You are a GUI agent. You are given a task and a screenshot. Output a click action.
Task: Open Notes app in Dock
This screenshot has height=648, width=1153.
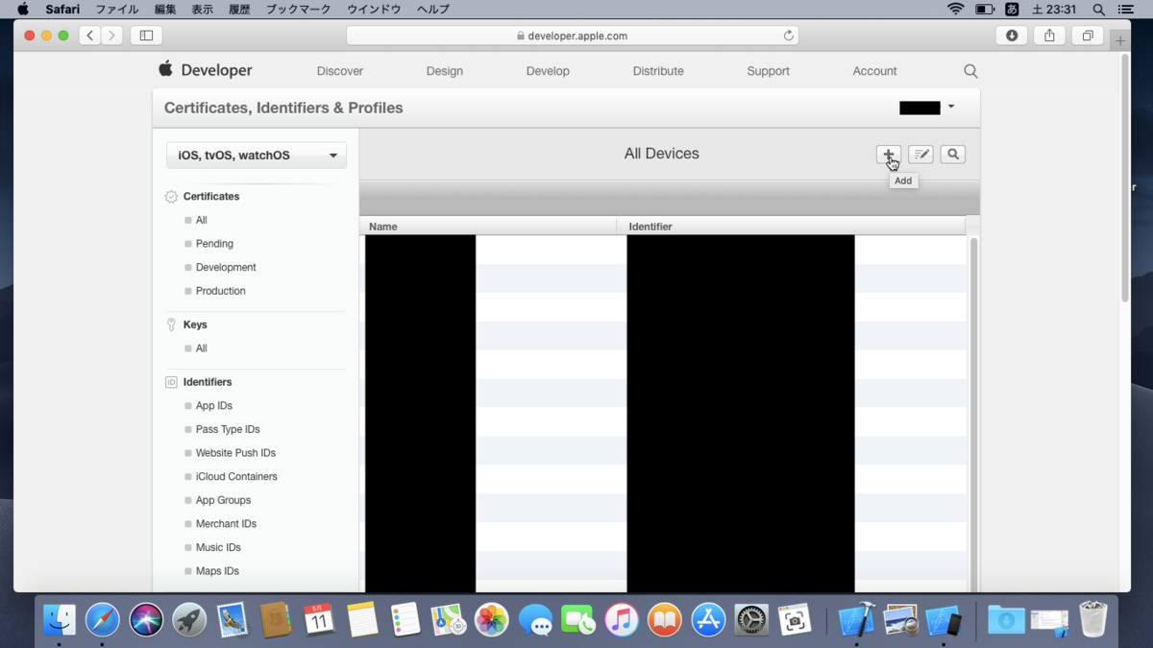[362, 620]
